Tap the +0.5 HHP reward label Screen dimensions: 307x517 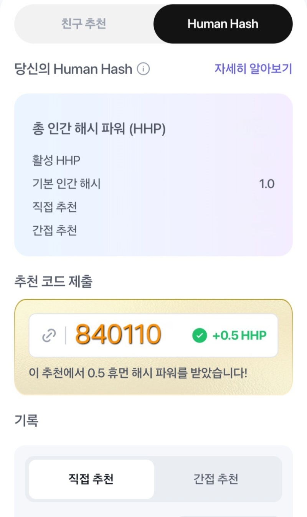[x=239, y=336]
